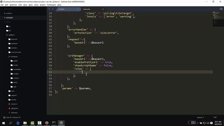224x126 pixels.
Task: Open the Selection menu
Action: click(13, 5)
